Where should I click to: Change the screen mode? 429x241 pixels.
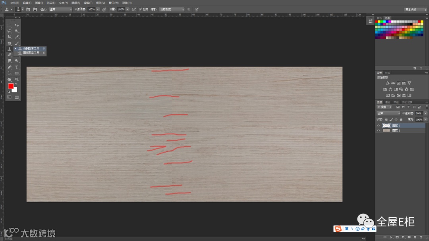pos(17,97)
